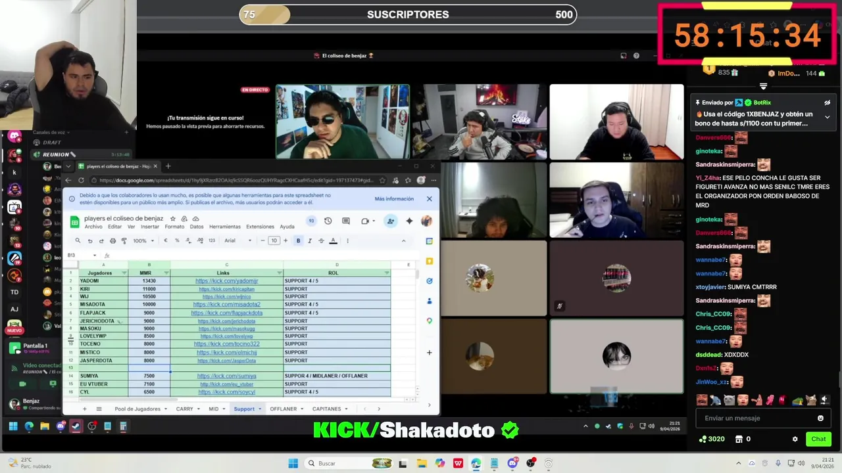This screenshot has width=842, height=473.
Task: Toggle strikethrough formatting in Sheets toolbar
Action: point(321,240)
